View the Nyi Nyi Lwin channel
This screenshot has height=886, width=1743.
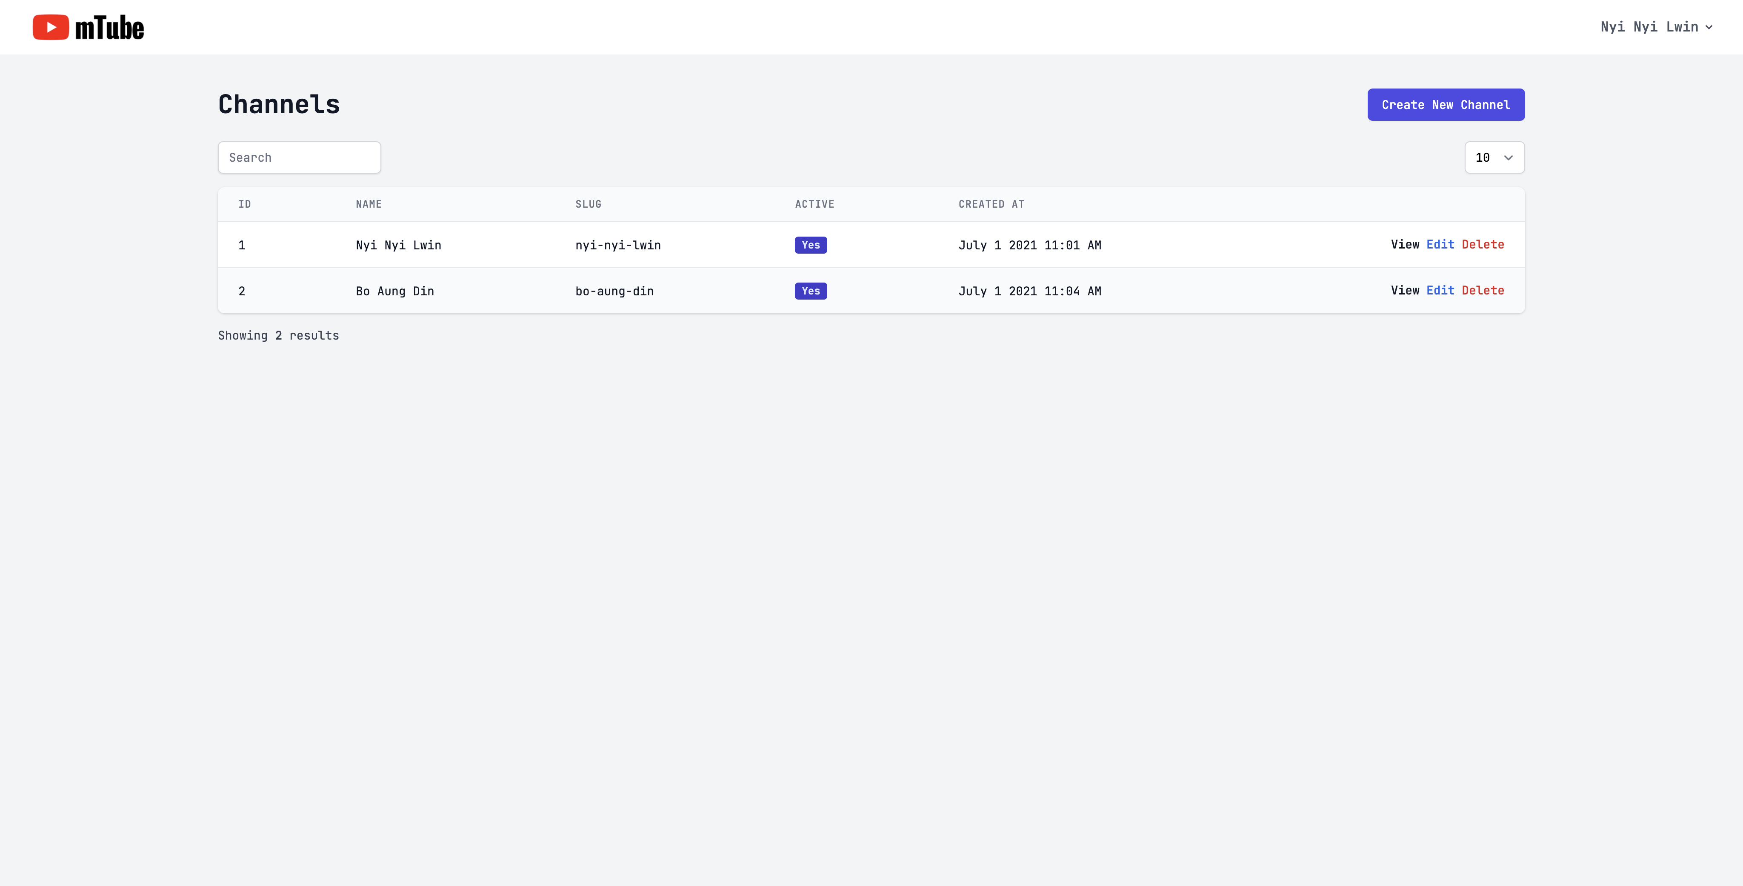point(1405,244)
